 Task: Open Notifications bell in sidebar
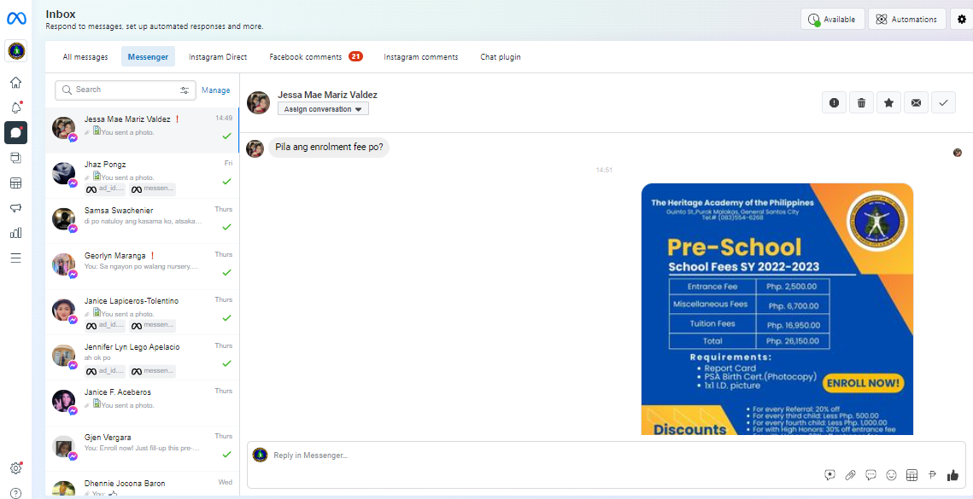click(15, 107)
